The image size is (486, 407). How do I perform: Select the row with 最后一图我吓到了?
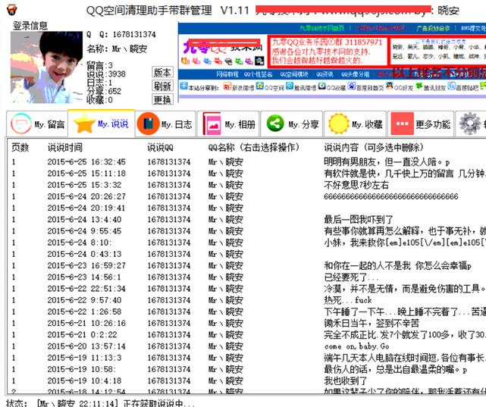(x=246, y=220)
